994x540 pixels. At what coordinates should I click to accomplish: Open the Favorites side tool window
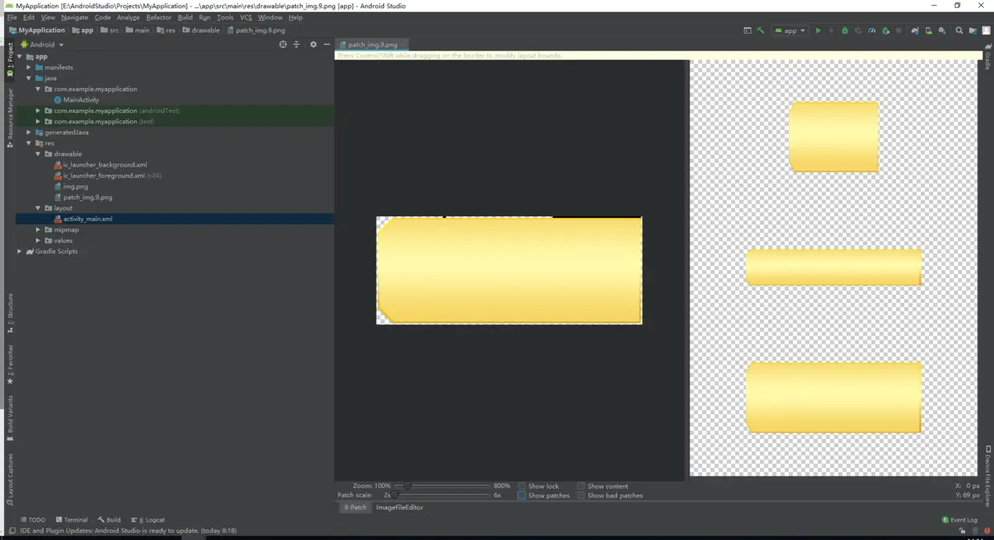[x=10, y=365]
